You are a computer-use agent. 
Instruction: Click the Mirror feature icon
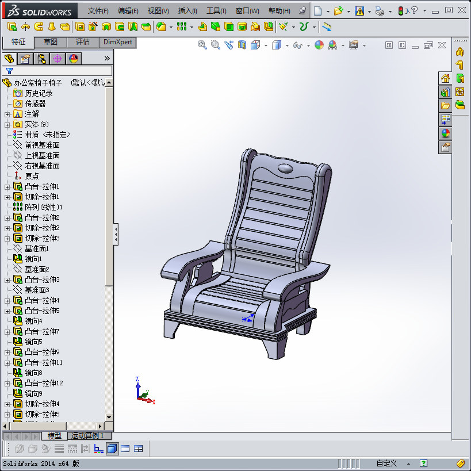[x=269, y=26]
